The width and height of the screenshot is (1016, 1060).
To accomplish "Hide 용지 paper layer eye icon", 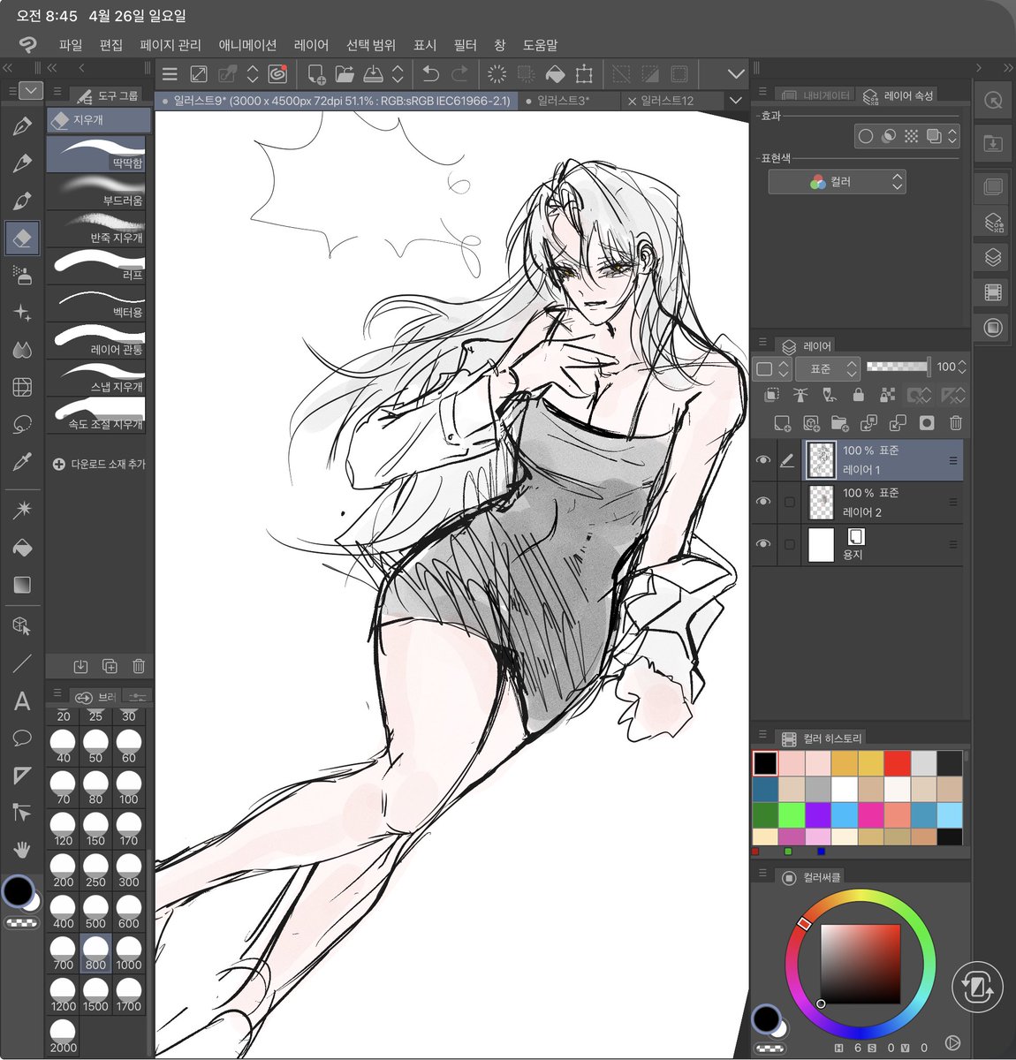I will pyautogui.click(x=763, y=544).
